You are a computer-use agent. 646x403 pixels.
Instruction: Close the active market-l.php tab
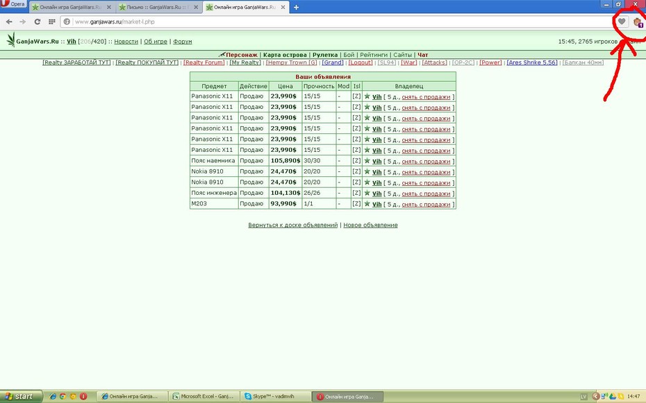pos(284,8)
